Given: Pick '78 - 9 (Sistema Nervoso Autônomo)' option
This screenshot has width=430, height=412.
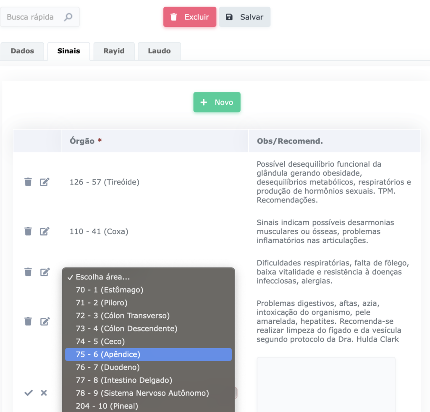Looking at the screenshot, I should [x=148, y=393].
